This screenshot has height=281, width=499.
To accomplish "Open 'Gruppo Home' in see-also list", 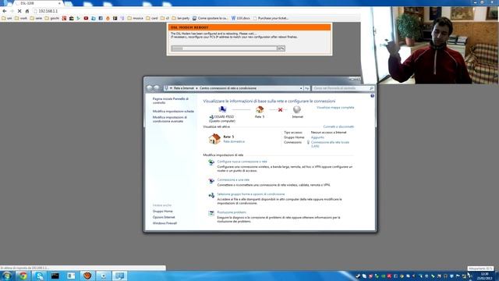I will 162,212.
